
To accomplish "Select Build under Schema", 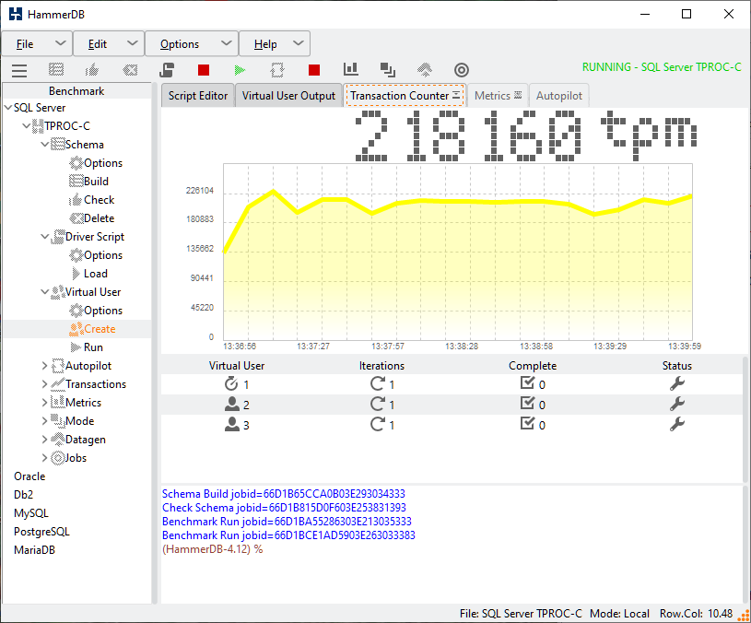I will (x=96, y=182).
